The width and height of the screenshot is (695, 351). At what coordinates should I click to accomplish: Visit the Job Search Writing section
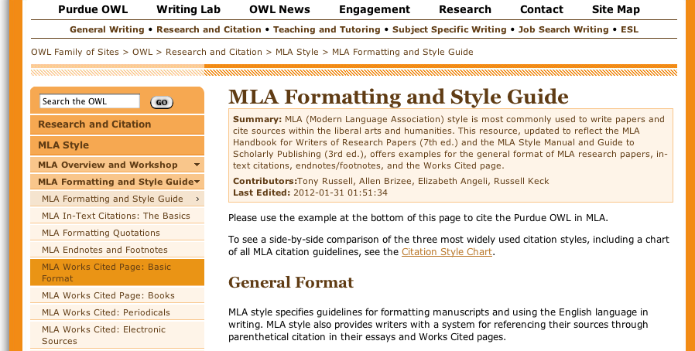[x=563, y=29]
